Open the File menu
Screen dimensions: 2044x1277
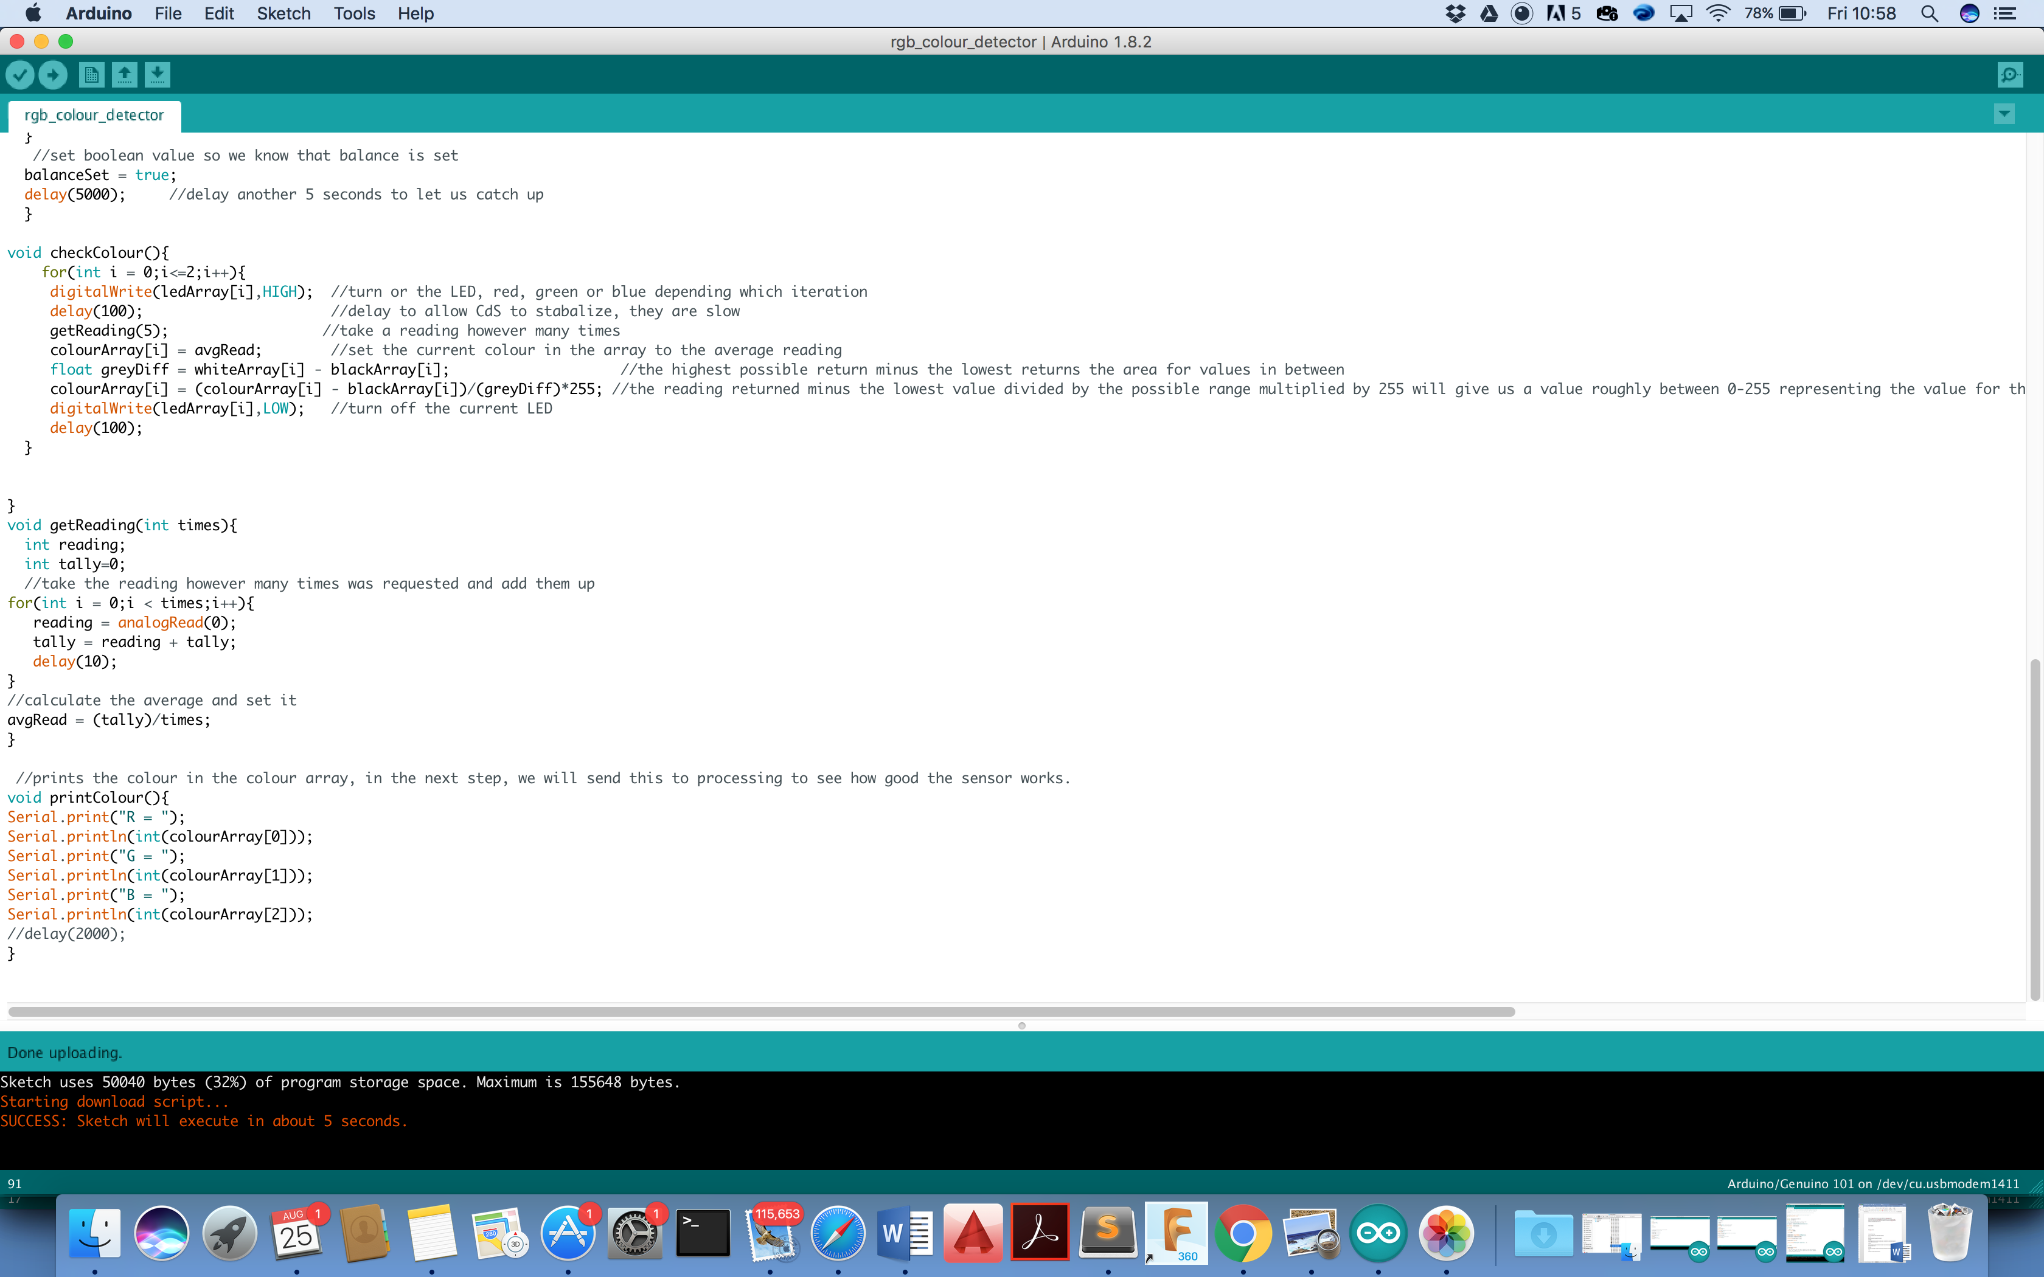pyautogui.click(x=168, y=13)
